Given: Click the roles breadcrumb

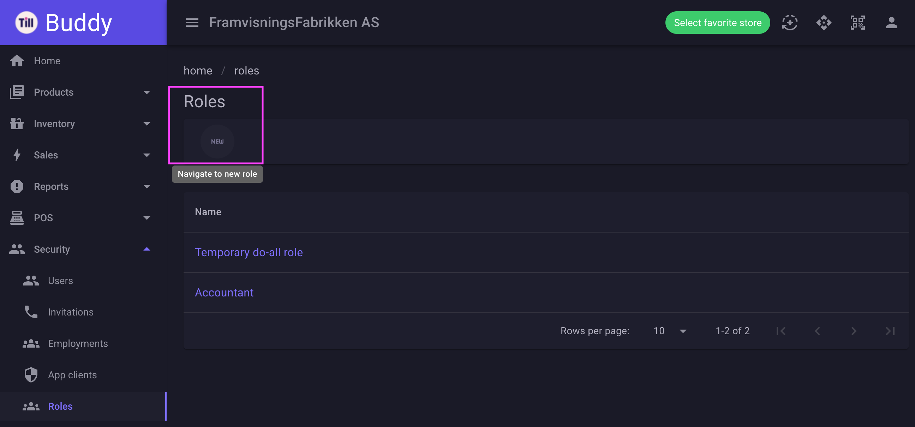Looking at the screenshot, I should 246,70.
